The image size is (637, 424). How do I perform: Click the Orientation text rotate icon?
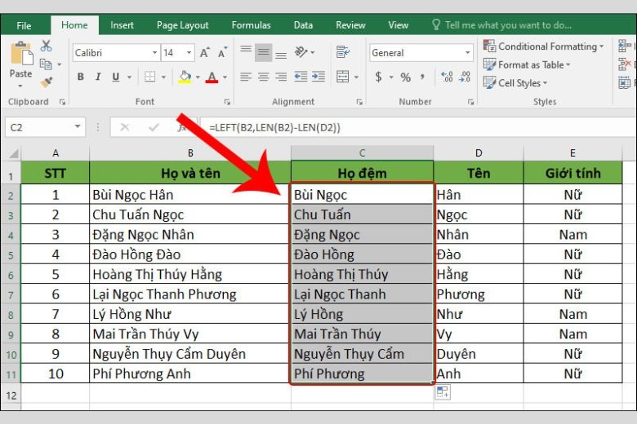(301, 52)
